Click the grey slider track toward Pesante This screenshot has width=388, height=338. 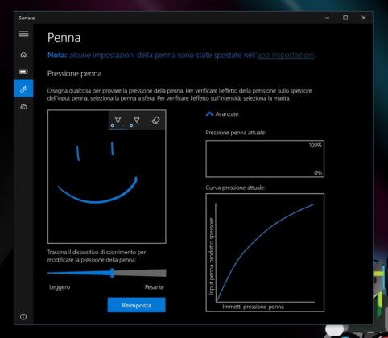(x=140, y=273)
